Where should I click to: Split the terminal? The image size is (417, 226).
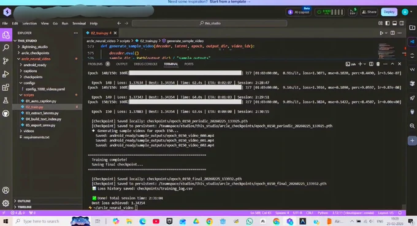pos(371,64)
